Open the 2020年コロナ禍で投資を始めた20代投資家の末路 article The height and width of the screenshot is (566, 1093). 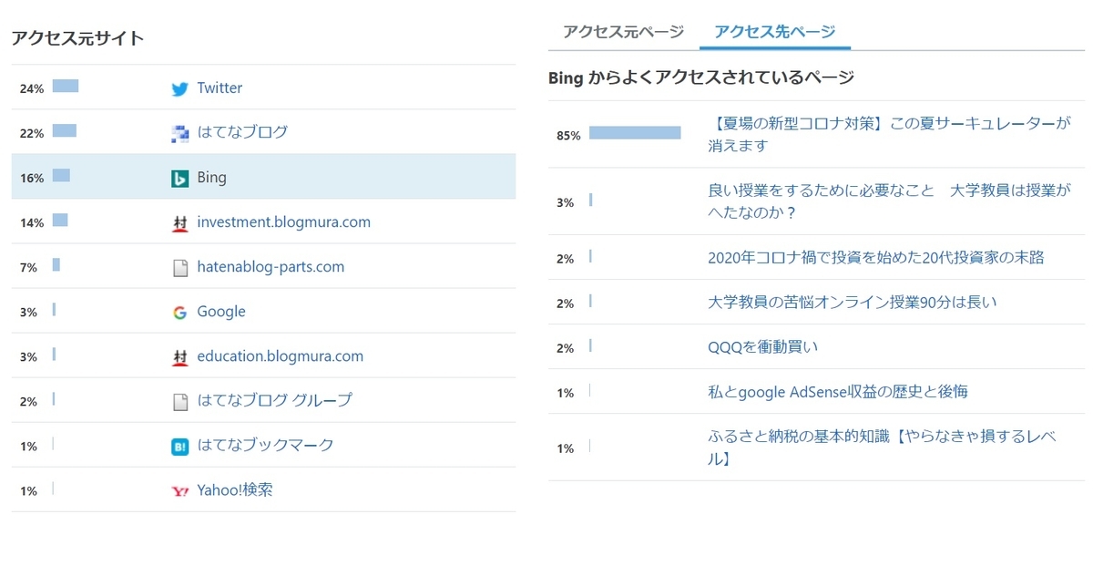coord(875,258)
